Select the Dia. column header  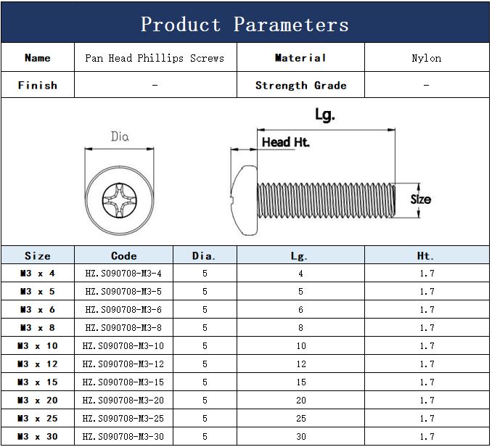pos(205,255)
